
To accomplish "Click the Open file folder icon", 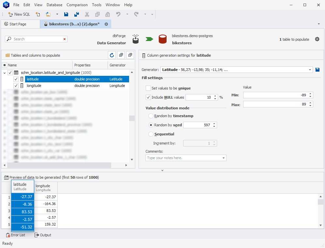I will [x=48, y=14].
